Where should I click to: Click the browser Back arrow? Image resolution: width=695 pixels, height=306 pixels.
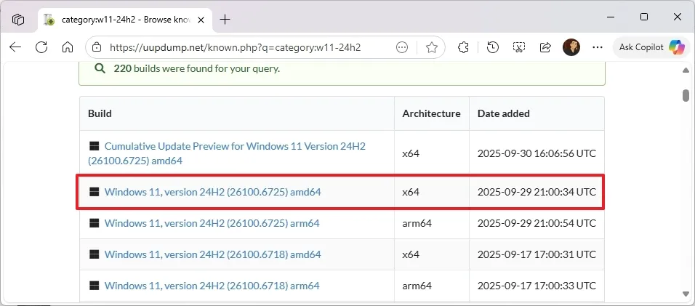(x=15, y=47)
